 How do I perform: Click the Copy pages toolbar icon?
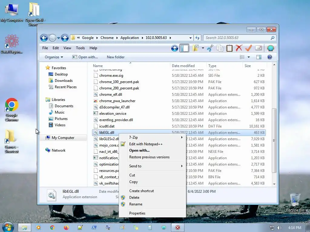point(220,48)
